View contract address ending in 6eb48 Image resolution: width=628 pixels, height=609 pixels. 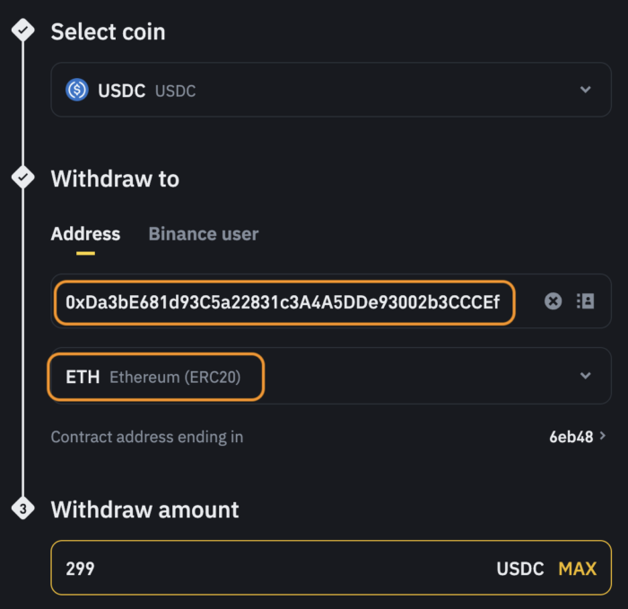point(571,437)
